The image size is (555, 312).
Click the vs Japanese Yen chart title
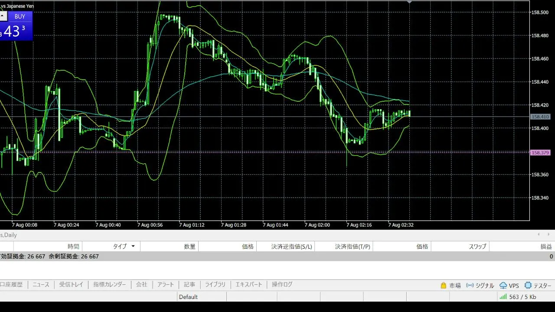tap(18, 6)
